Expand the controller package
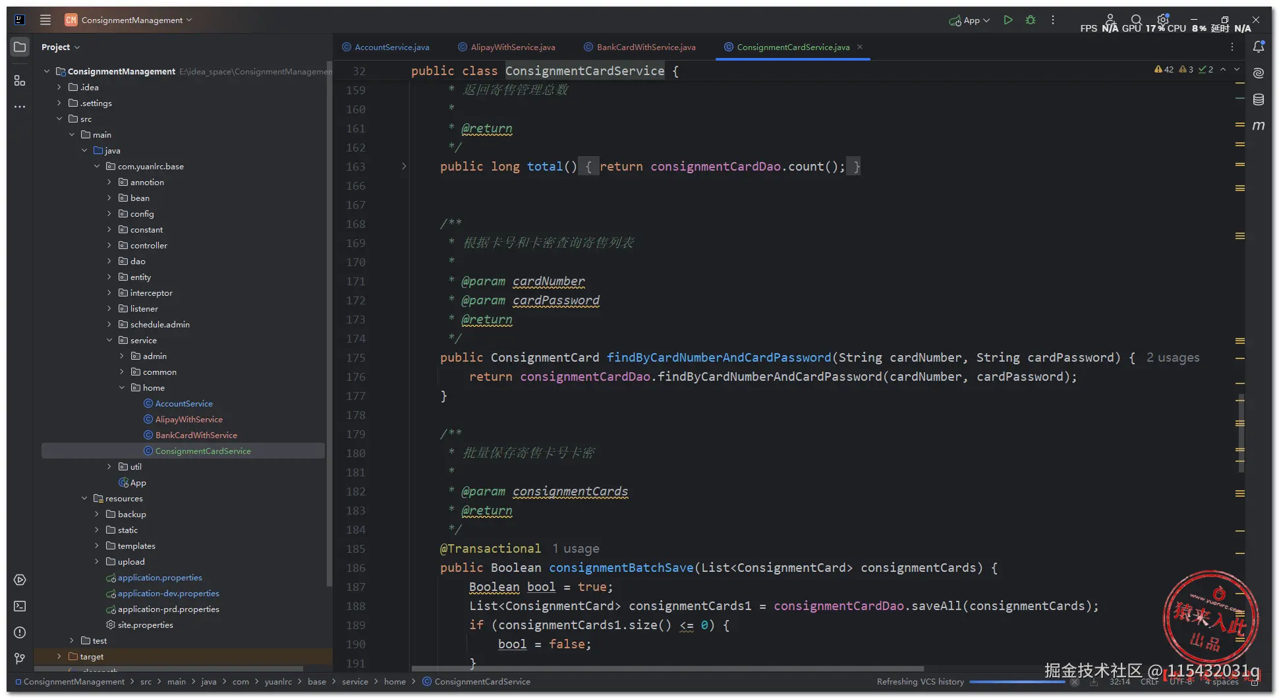This screenshot has height=699, width=1279. point(109,245)
